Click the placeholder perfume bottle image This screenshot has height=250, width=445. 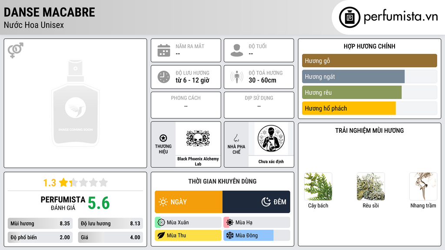pyautogui.click(x=75, y=103)
